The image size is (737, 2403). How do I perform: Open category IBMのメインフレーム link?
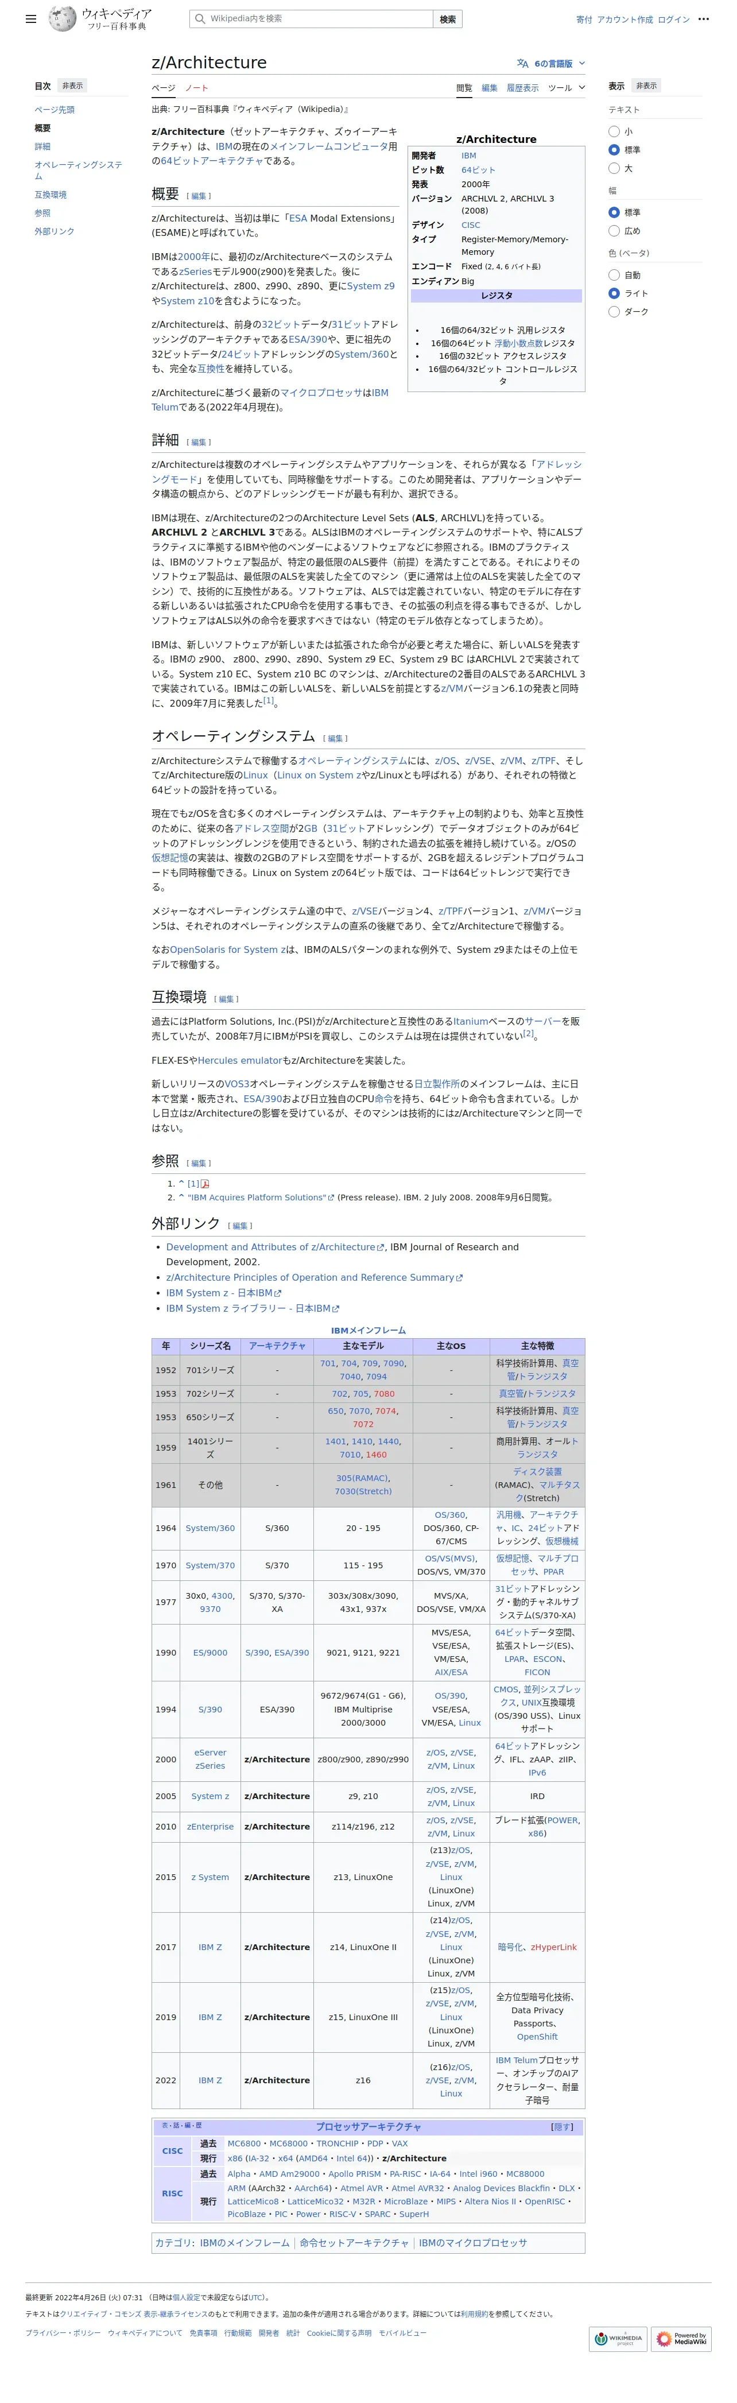(x=245, y=2242)
